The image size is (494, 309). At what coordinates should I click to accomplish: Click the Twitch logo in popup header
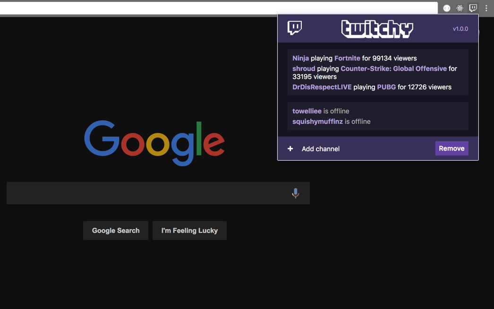[x=295, y=28]
